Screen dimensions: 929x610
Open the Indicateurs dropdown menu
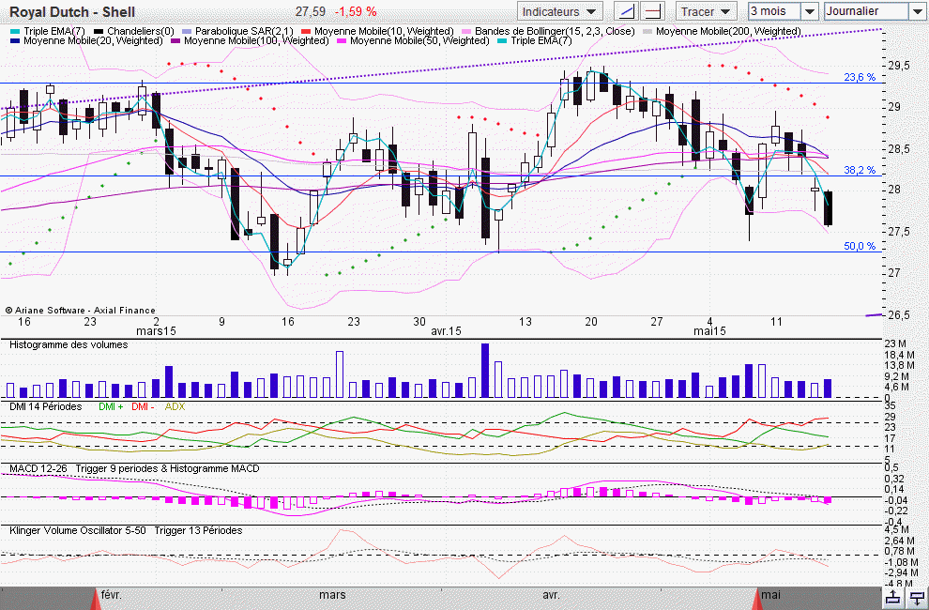click(559, 11)
